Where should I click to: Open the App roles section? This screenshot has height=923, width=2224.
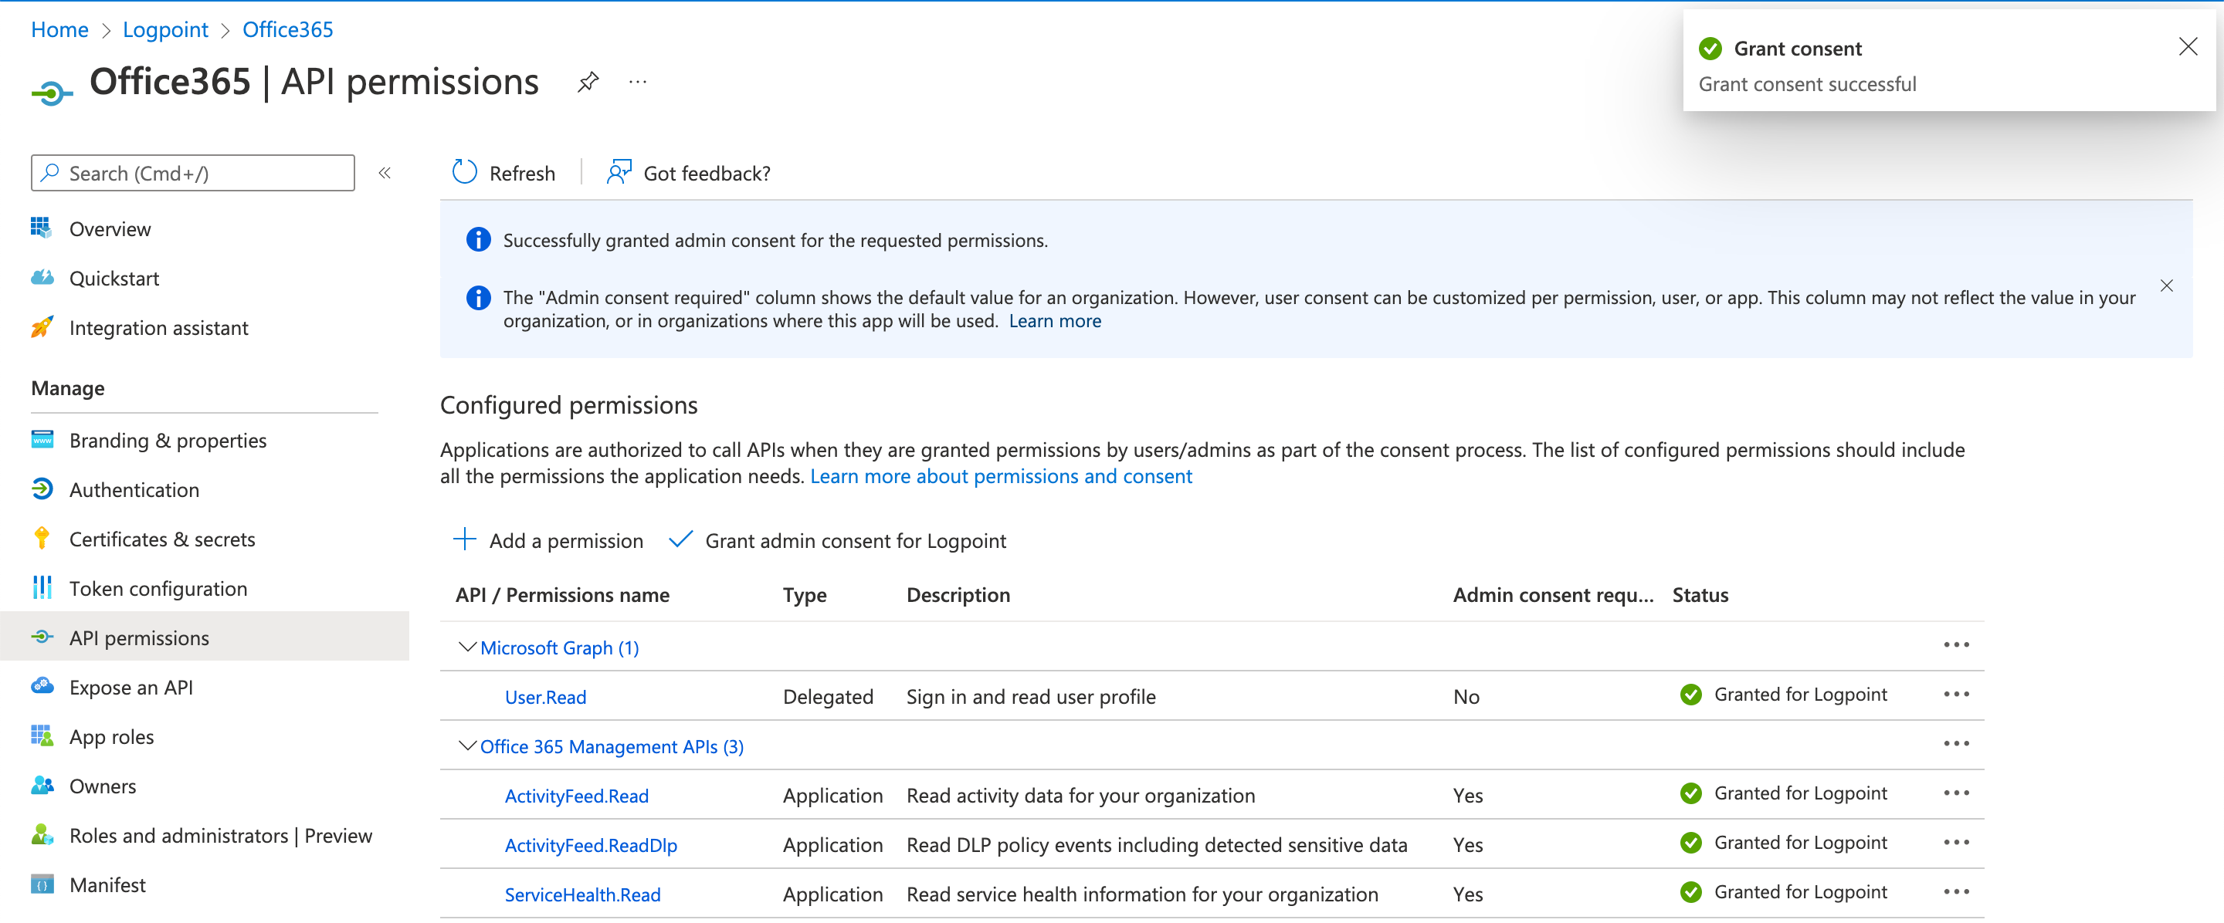pyautogui.click(x=111, y=735)
